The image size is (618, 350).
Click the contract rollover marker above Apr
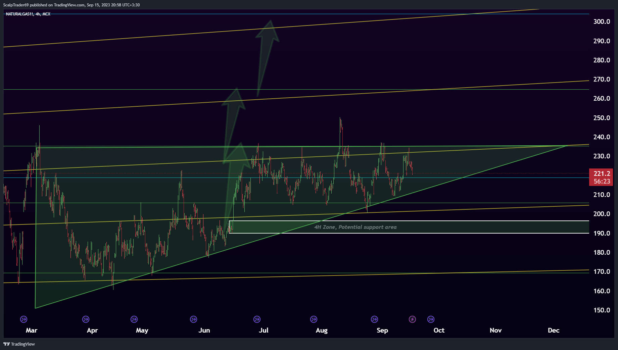pyautogui.click(x=86, y=319)
